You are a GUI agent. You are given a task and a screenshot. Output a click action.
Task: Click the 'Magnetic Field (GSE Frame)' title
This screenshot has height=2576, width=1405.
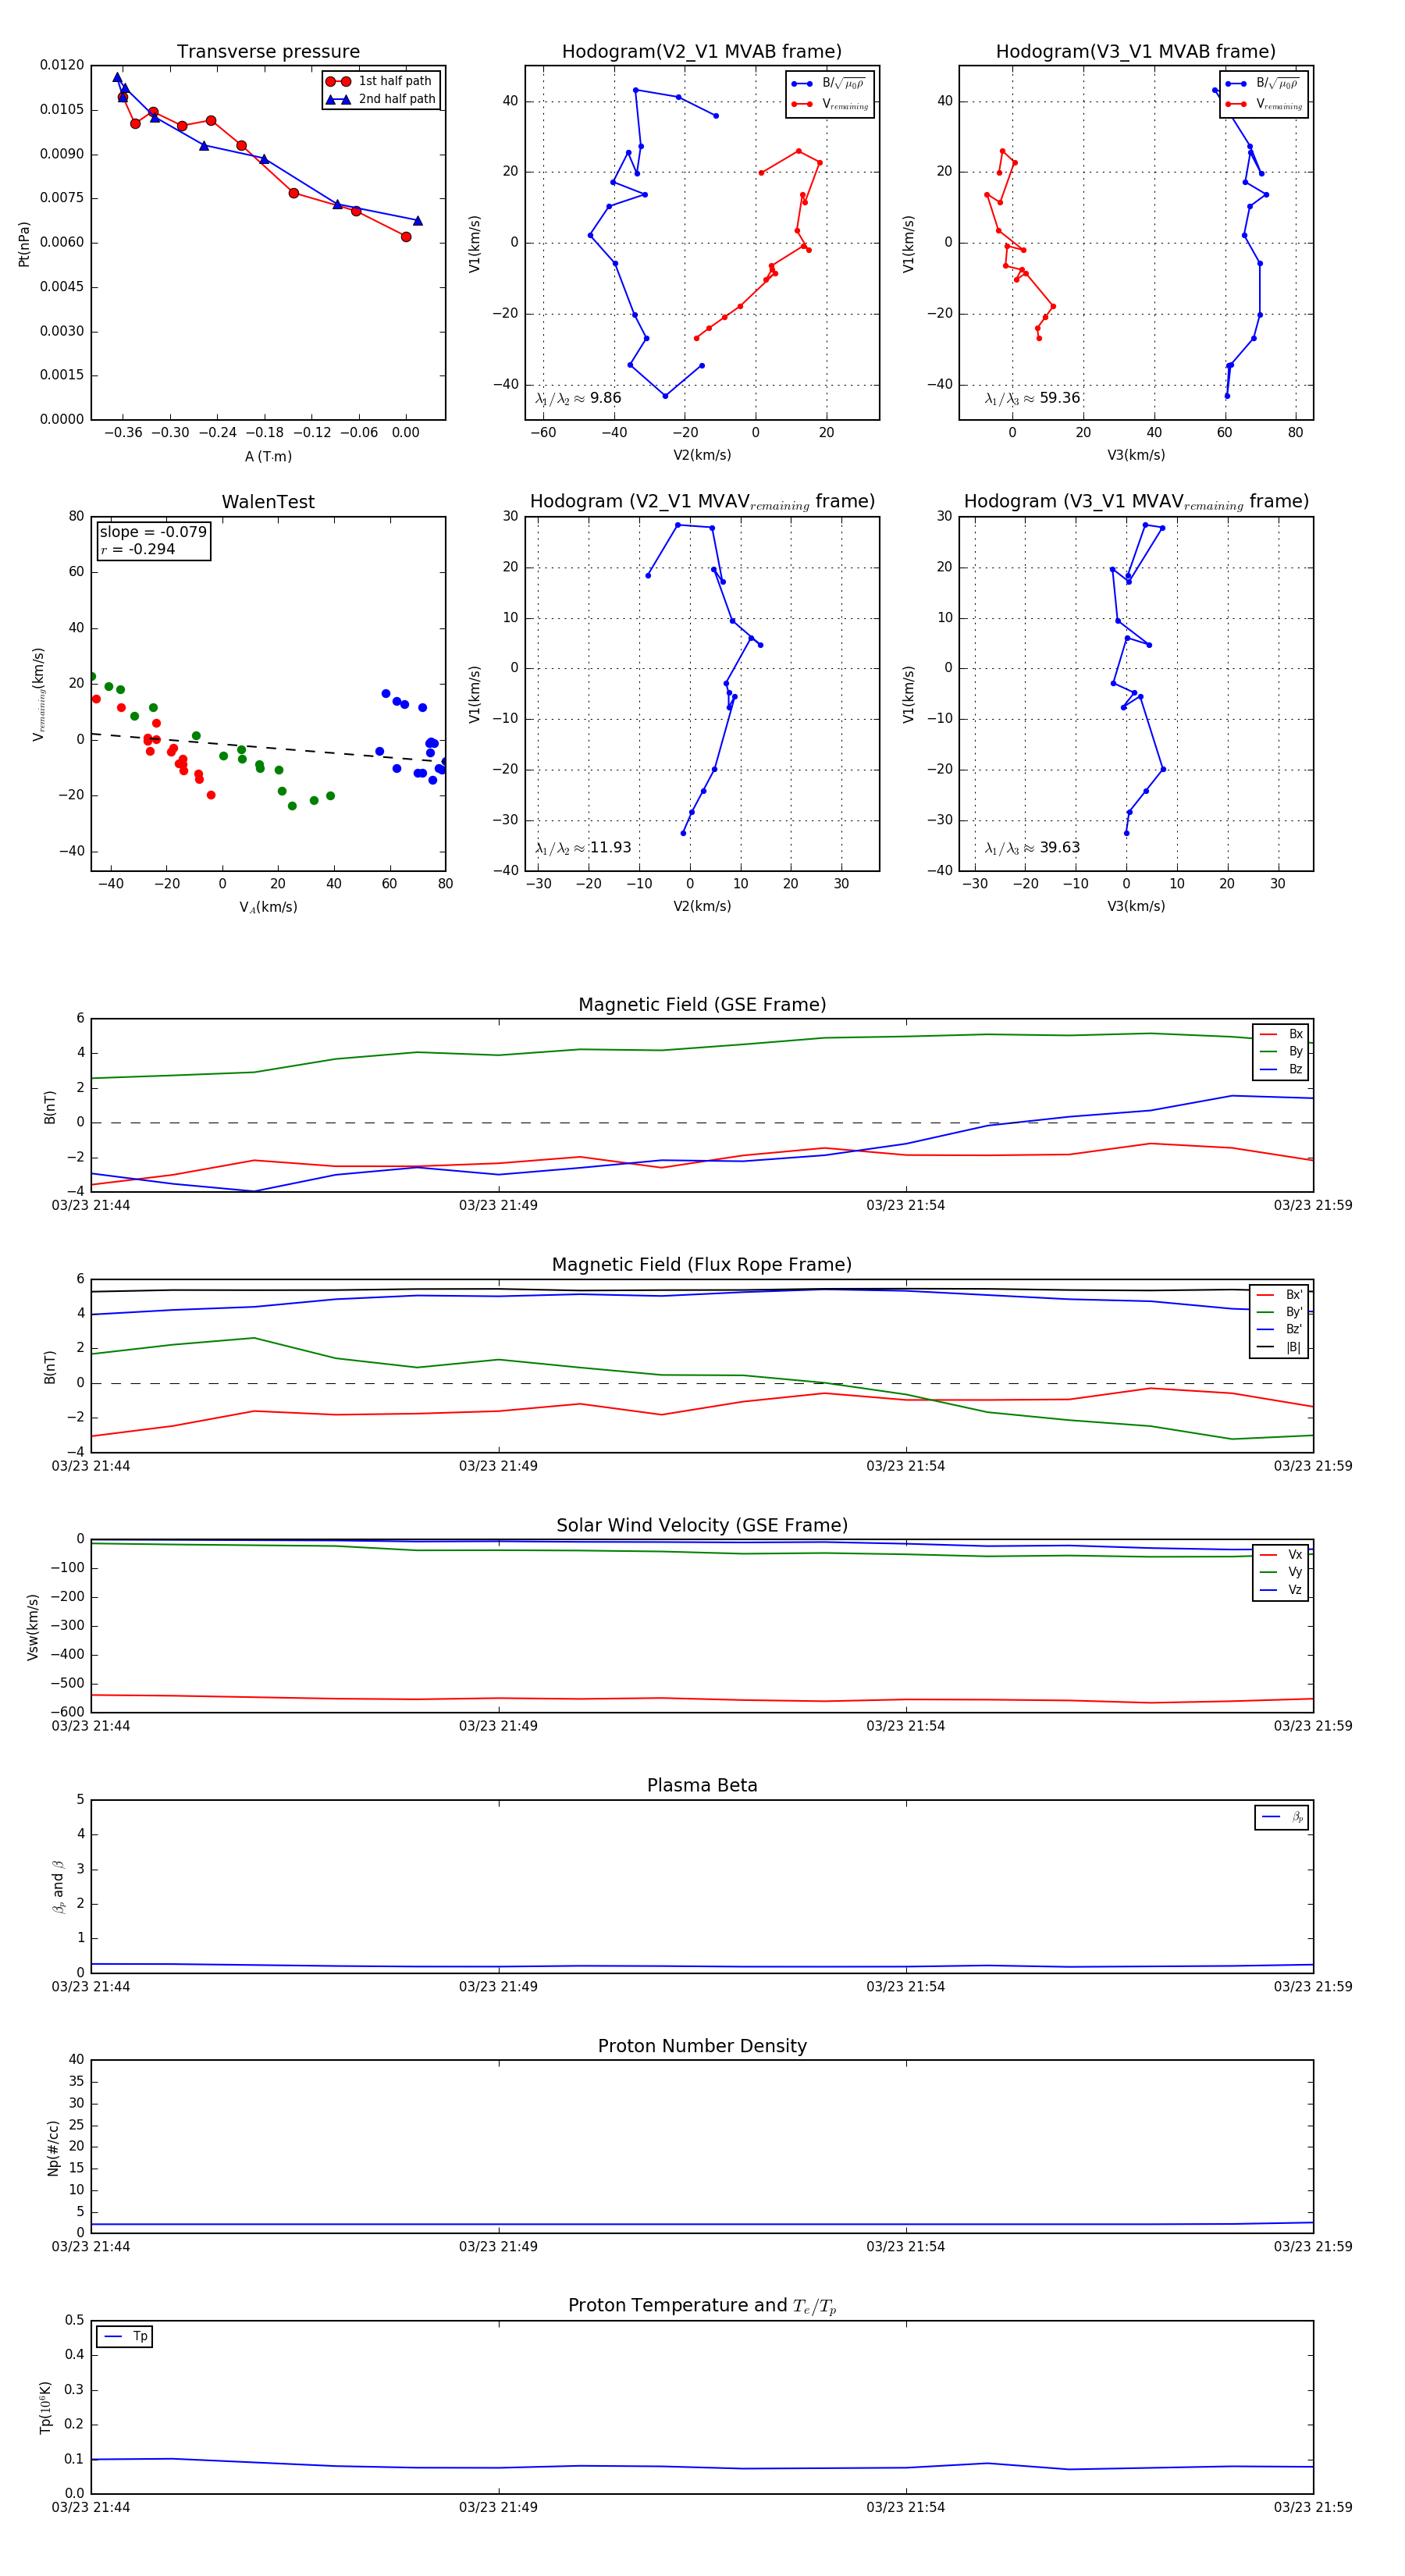702,1005
